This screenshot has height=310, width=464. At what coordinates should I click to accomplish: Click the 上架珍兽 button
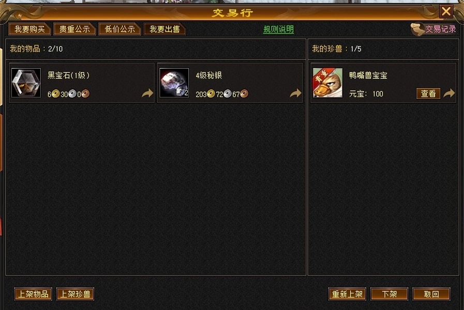pyautogui.click(x=75, y=294)
